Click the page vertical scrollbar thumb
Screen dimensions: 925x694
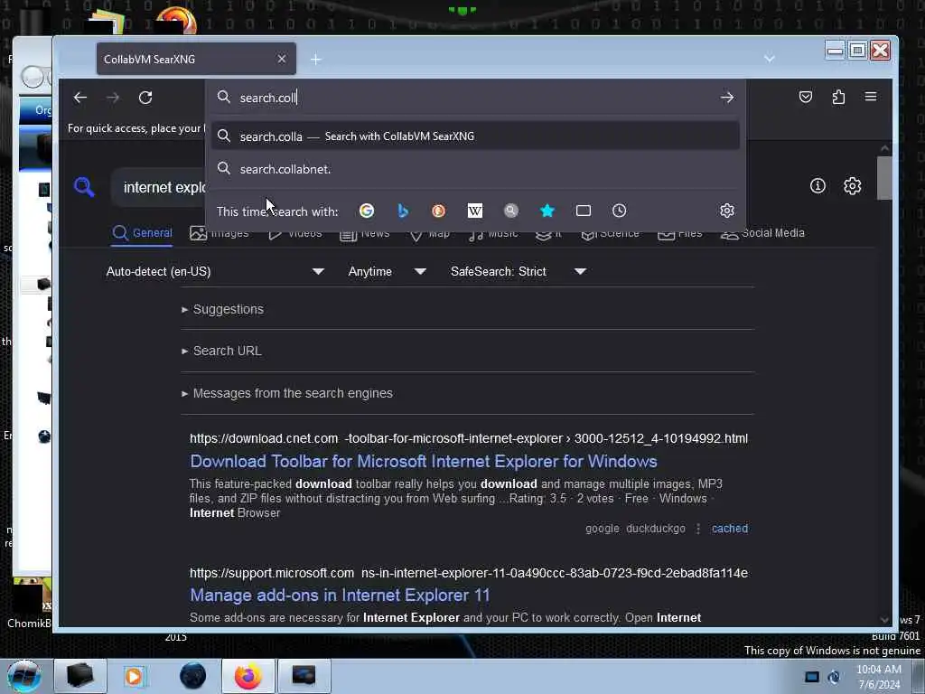884,178
